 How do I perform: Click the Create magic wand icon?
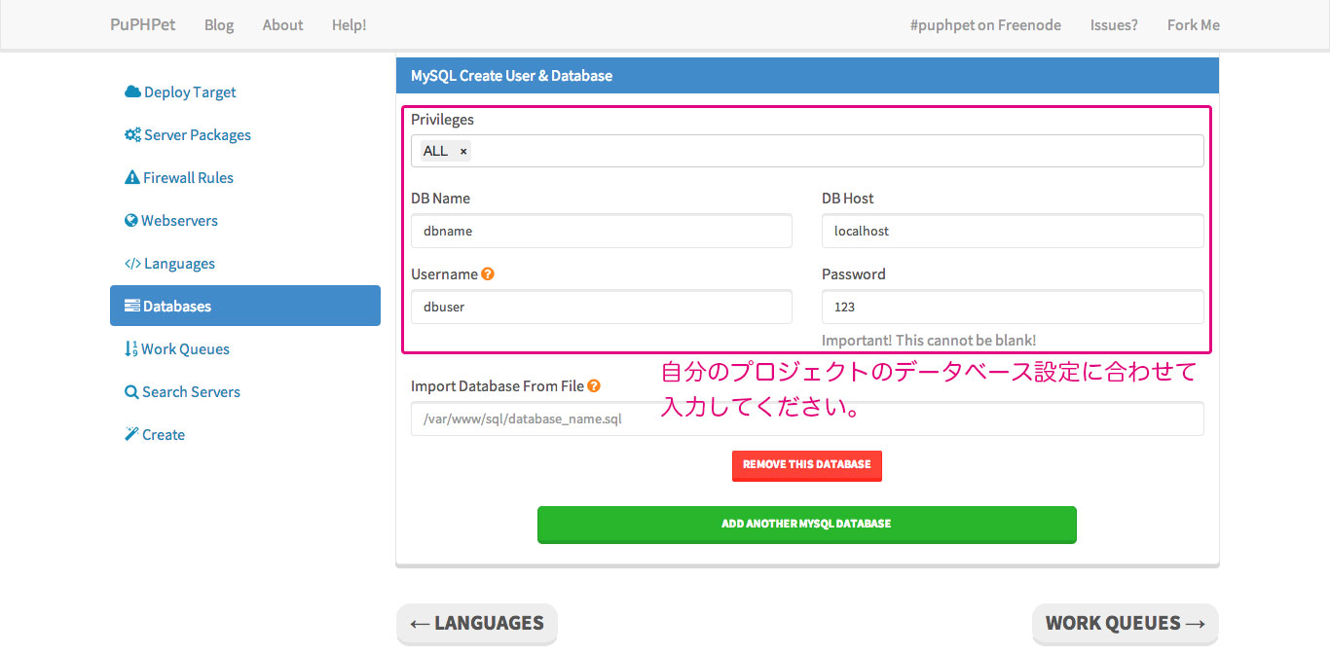[131, 435]
